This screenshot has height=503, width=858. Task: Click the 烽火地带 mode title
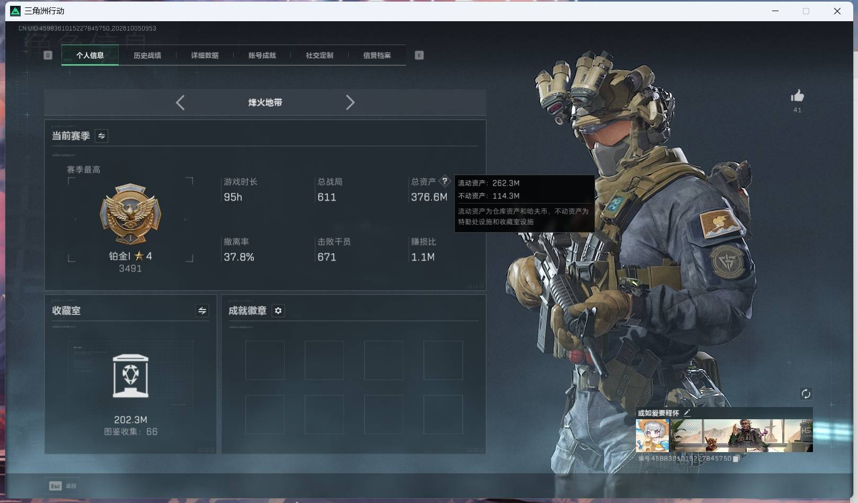tap(265, 102)
